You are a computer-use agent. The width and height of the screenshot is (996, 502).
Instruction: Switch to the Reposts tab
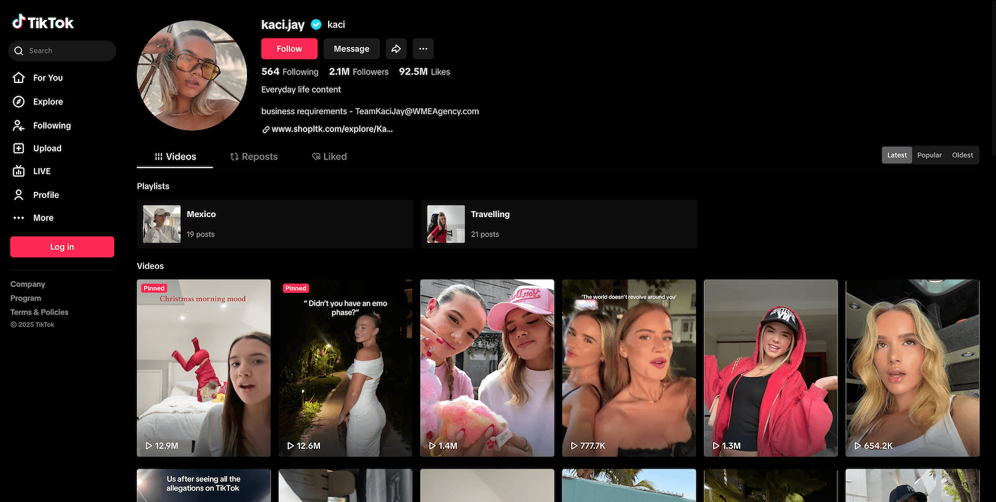click(254, 157)
